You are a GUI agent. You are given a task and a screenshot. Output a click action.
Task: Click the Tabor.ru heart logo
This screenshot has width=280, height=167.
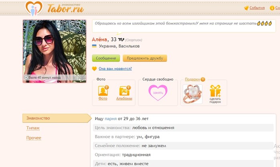coord(34,8)
